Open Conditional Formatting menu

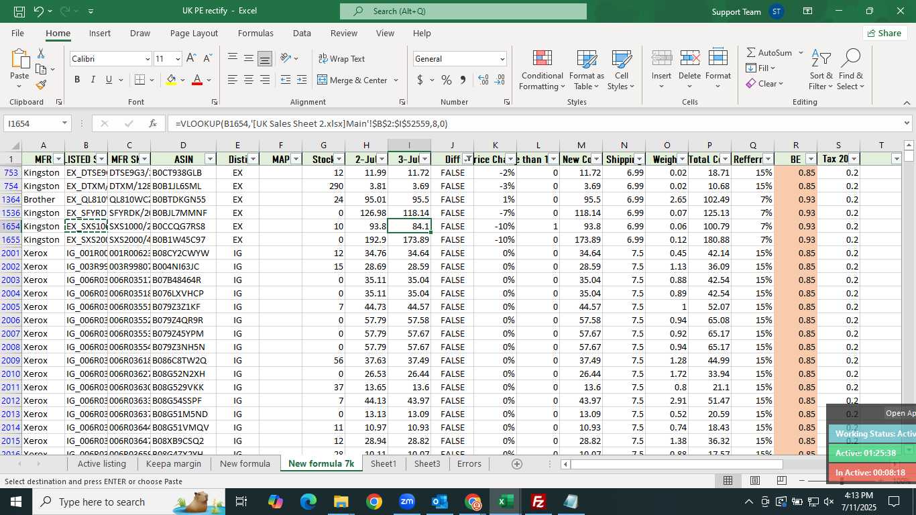point(542,70)
